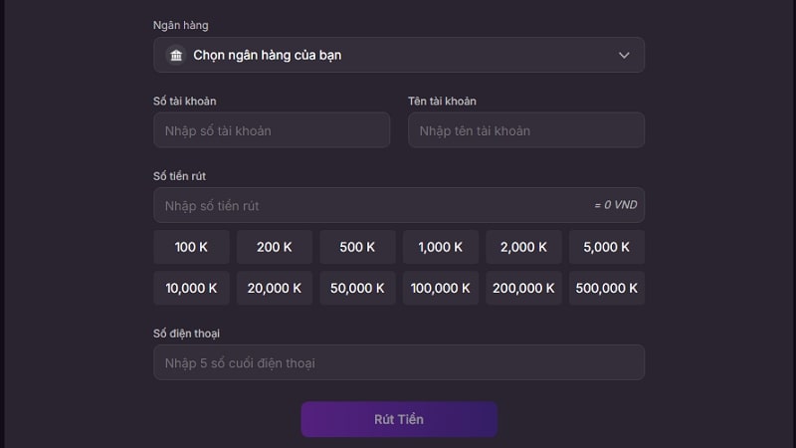
Task: Choose the 200 K quick amount
Action: click(x=275, y=247)
